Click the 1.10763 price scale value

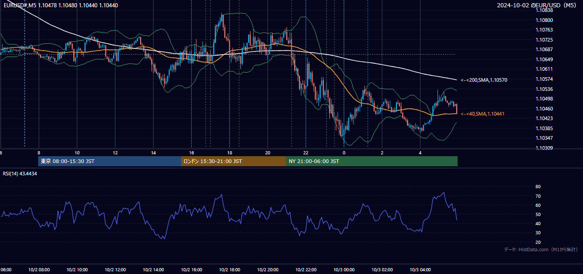click(544, 30)
